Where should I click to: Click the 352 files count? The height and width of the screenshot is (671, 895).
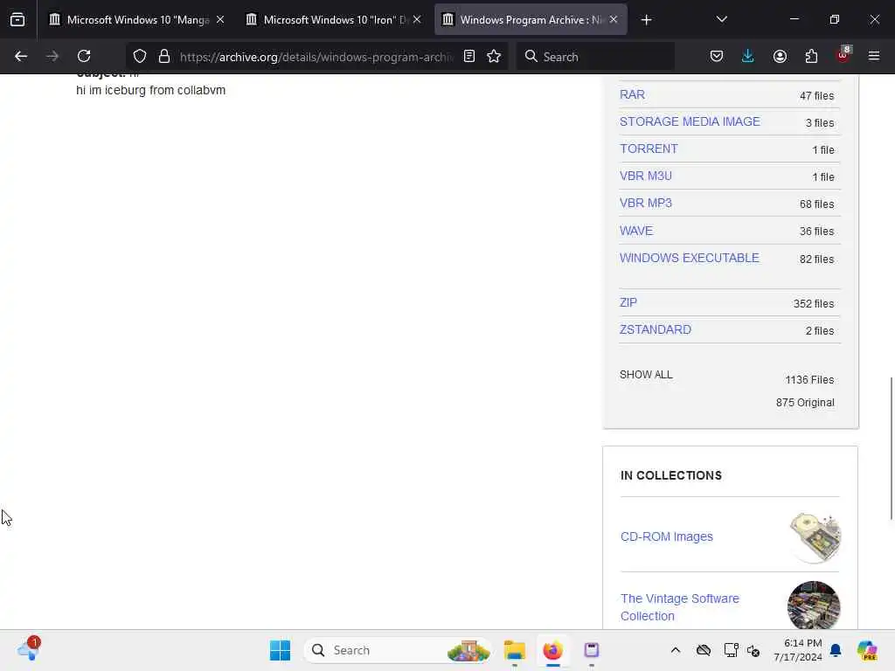814,303
